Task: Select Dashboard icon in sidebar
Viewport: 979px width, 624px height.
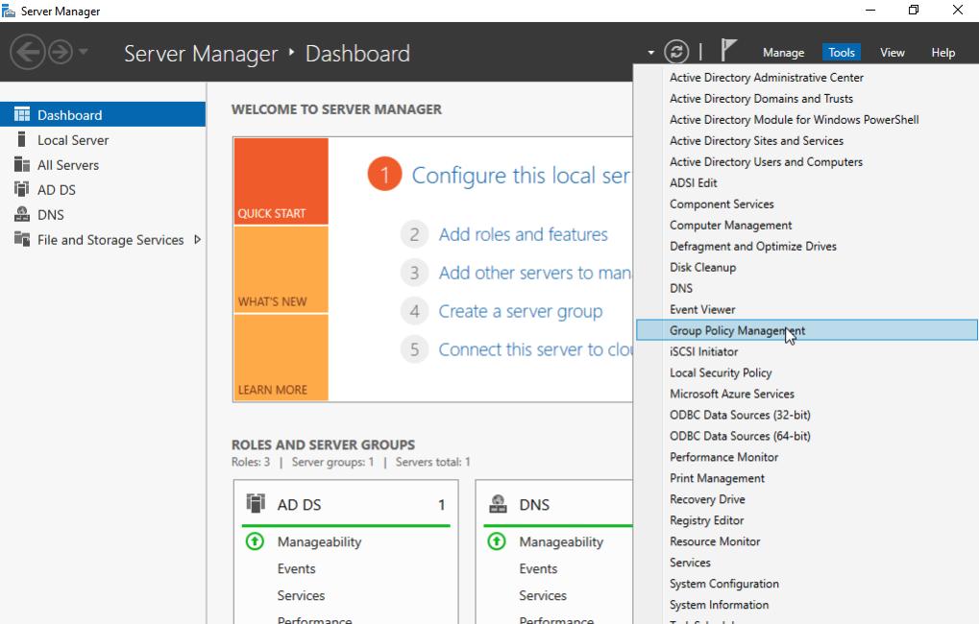Action: (x=22, y=114)
